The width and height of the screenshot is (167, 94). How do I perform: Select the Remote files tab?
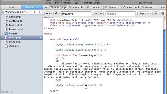32,7
